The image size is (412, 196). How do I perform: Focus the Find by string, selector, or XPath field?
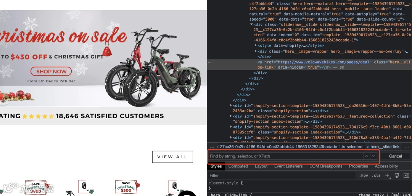click(286, 156)
